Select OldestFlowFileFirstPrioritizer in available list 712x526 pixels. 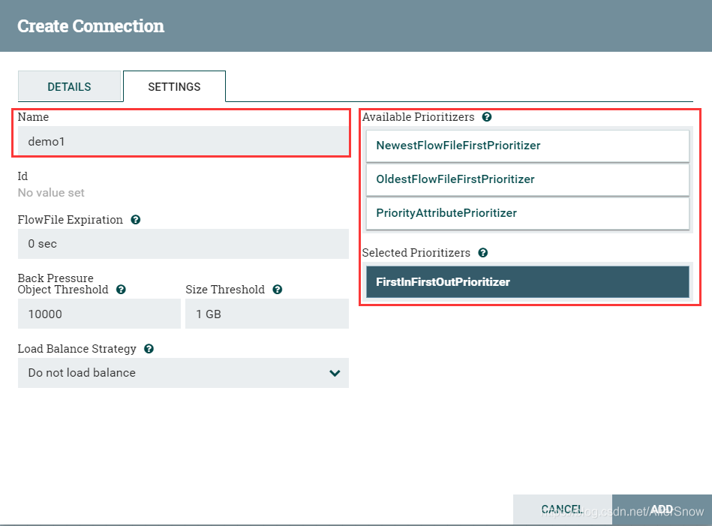tap(527, 179)
